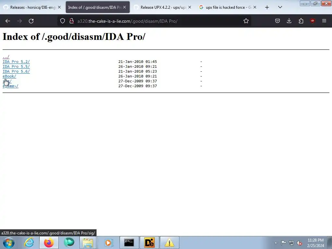The width and height of the screenshot is (332, 249).
Task: Show hidden system tray icons
Action: pyautogui.click(x=276, y=243)
